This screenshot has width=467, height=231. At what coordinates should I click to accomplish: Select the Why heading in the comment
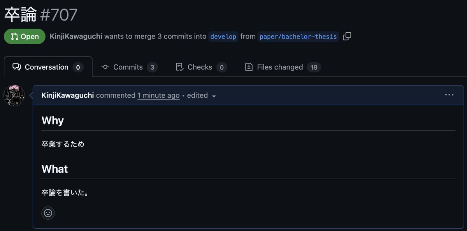pos(53,121)
